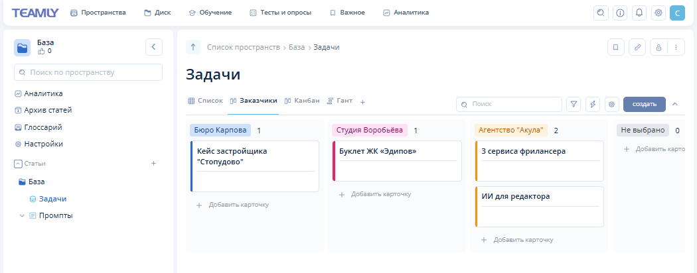Open the three-dot more options menu
The image size is (697, 273).
675,47
